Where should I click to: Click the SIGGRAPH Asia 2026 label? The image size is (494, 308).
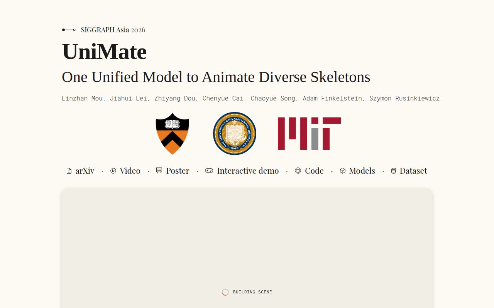113,30
